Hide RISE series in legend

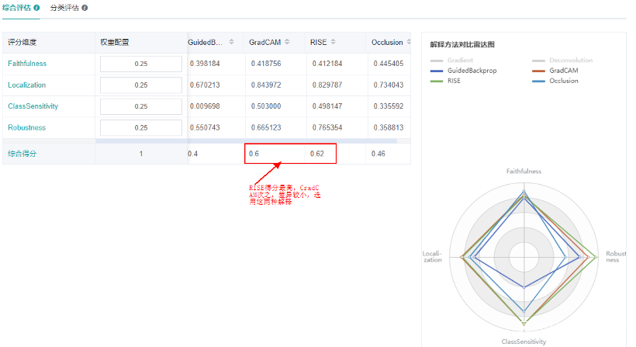[445, 81]
